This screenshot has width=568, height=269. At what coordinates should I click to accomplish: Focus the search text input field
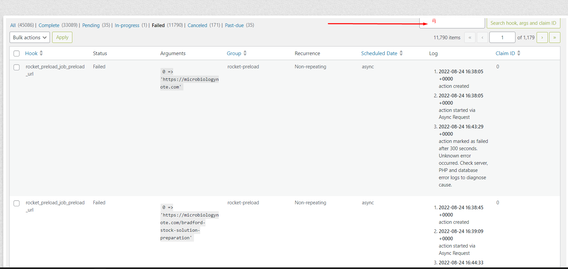pyautogui.click(x=452, y=22)
